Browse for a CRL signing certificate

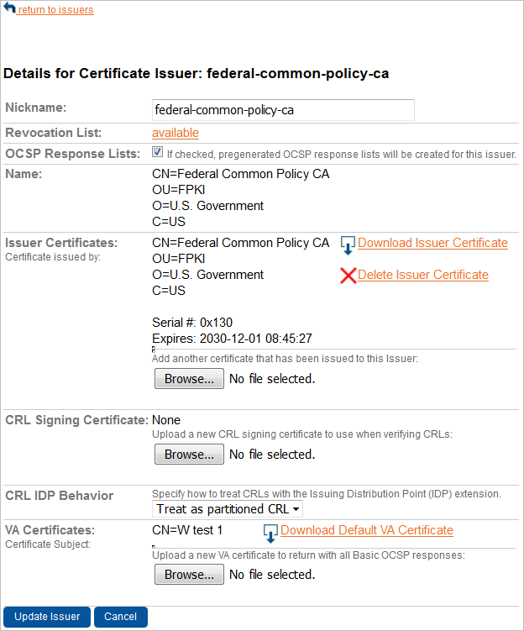tap(189, 455)
